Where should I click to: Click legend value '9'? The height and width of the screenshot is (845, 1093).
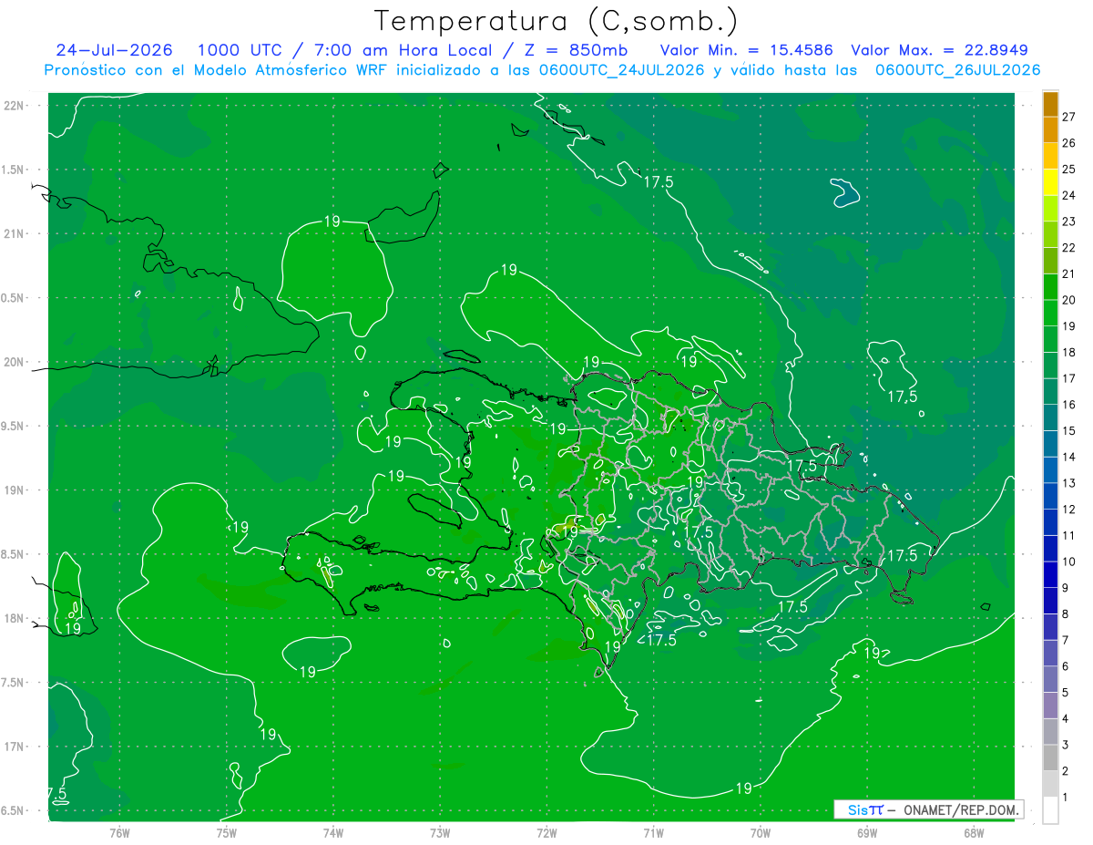point(1066,588)
